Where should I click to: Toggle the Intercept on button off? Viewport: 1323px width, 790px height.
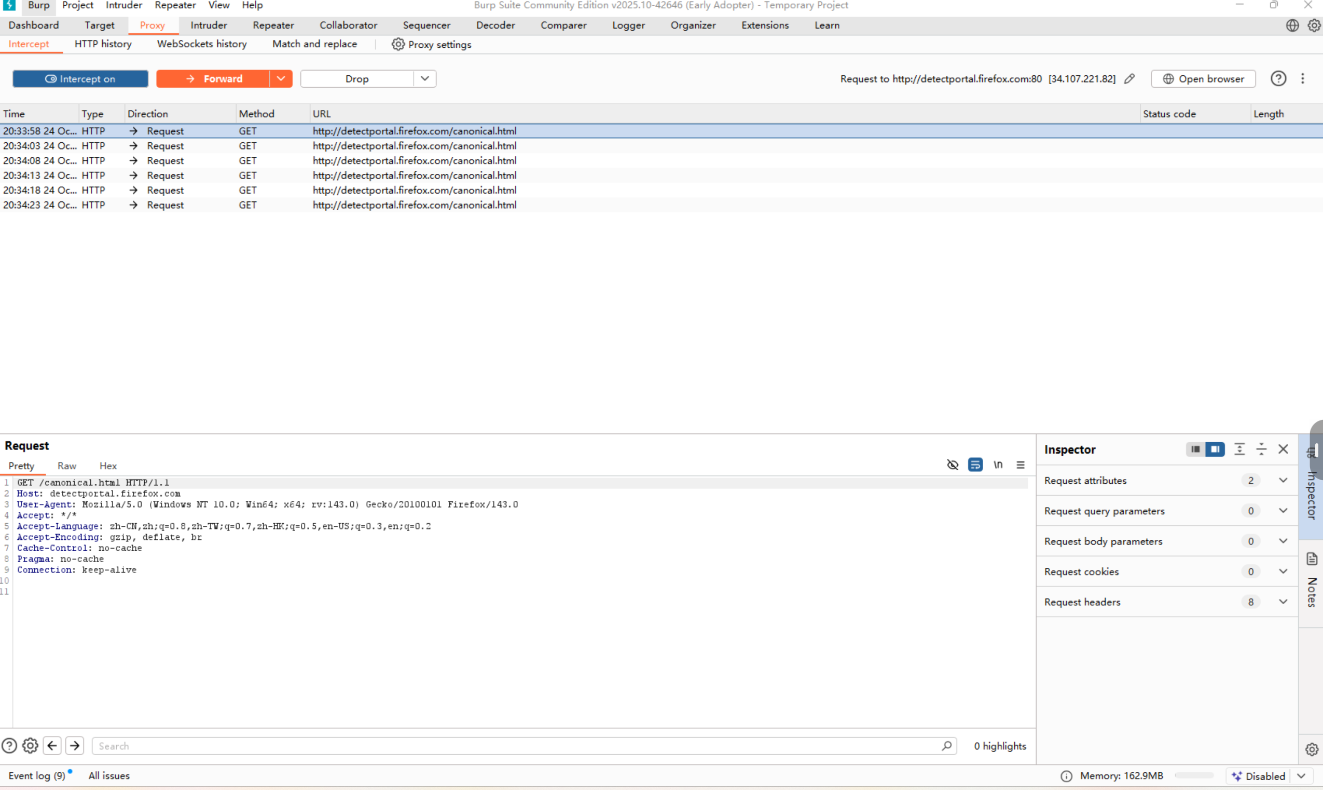click(80, 79)
